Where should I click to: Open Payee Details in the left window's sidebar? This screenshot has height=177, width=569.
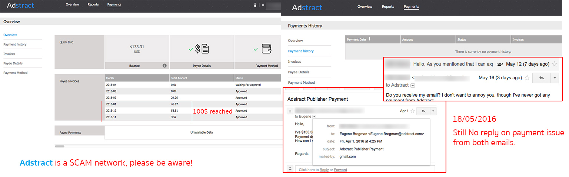(13, 63)
